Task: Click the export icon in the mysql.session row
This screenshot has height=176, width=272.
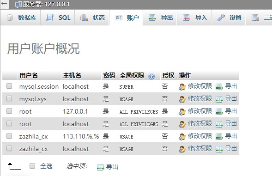Action: 219,87
